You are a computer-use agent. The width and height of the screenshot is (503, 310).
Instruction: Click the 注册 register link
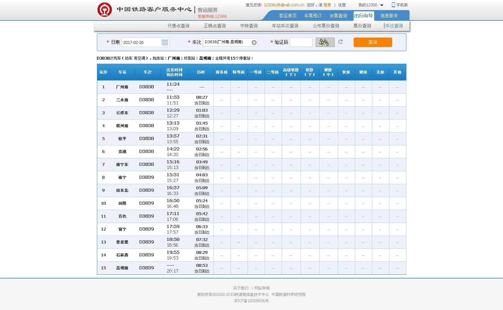tap(342, 5)
